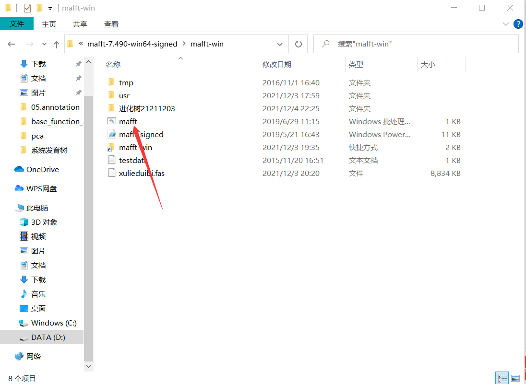The height and width of the screenshot is (384, 526).
Task: Switch to large thumbnails view in status bar
Action: (515, 378)
